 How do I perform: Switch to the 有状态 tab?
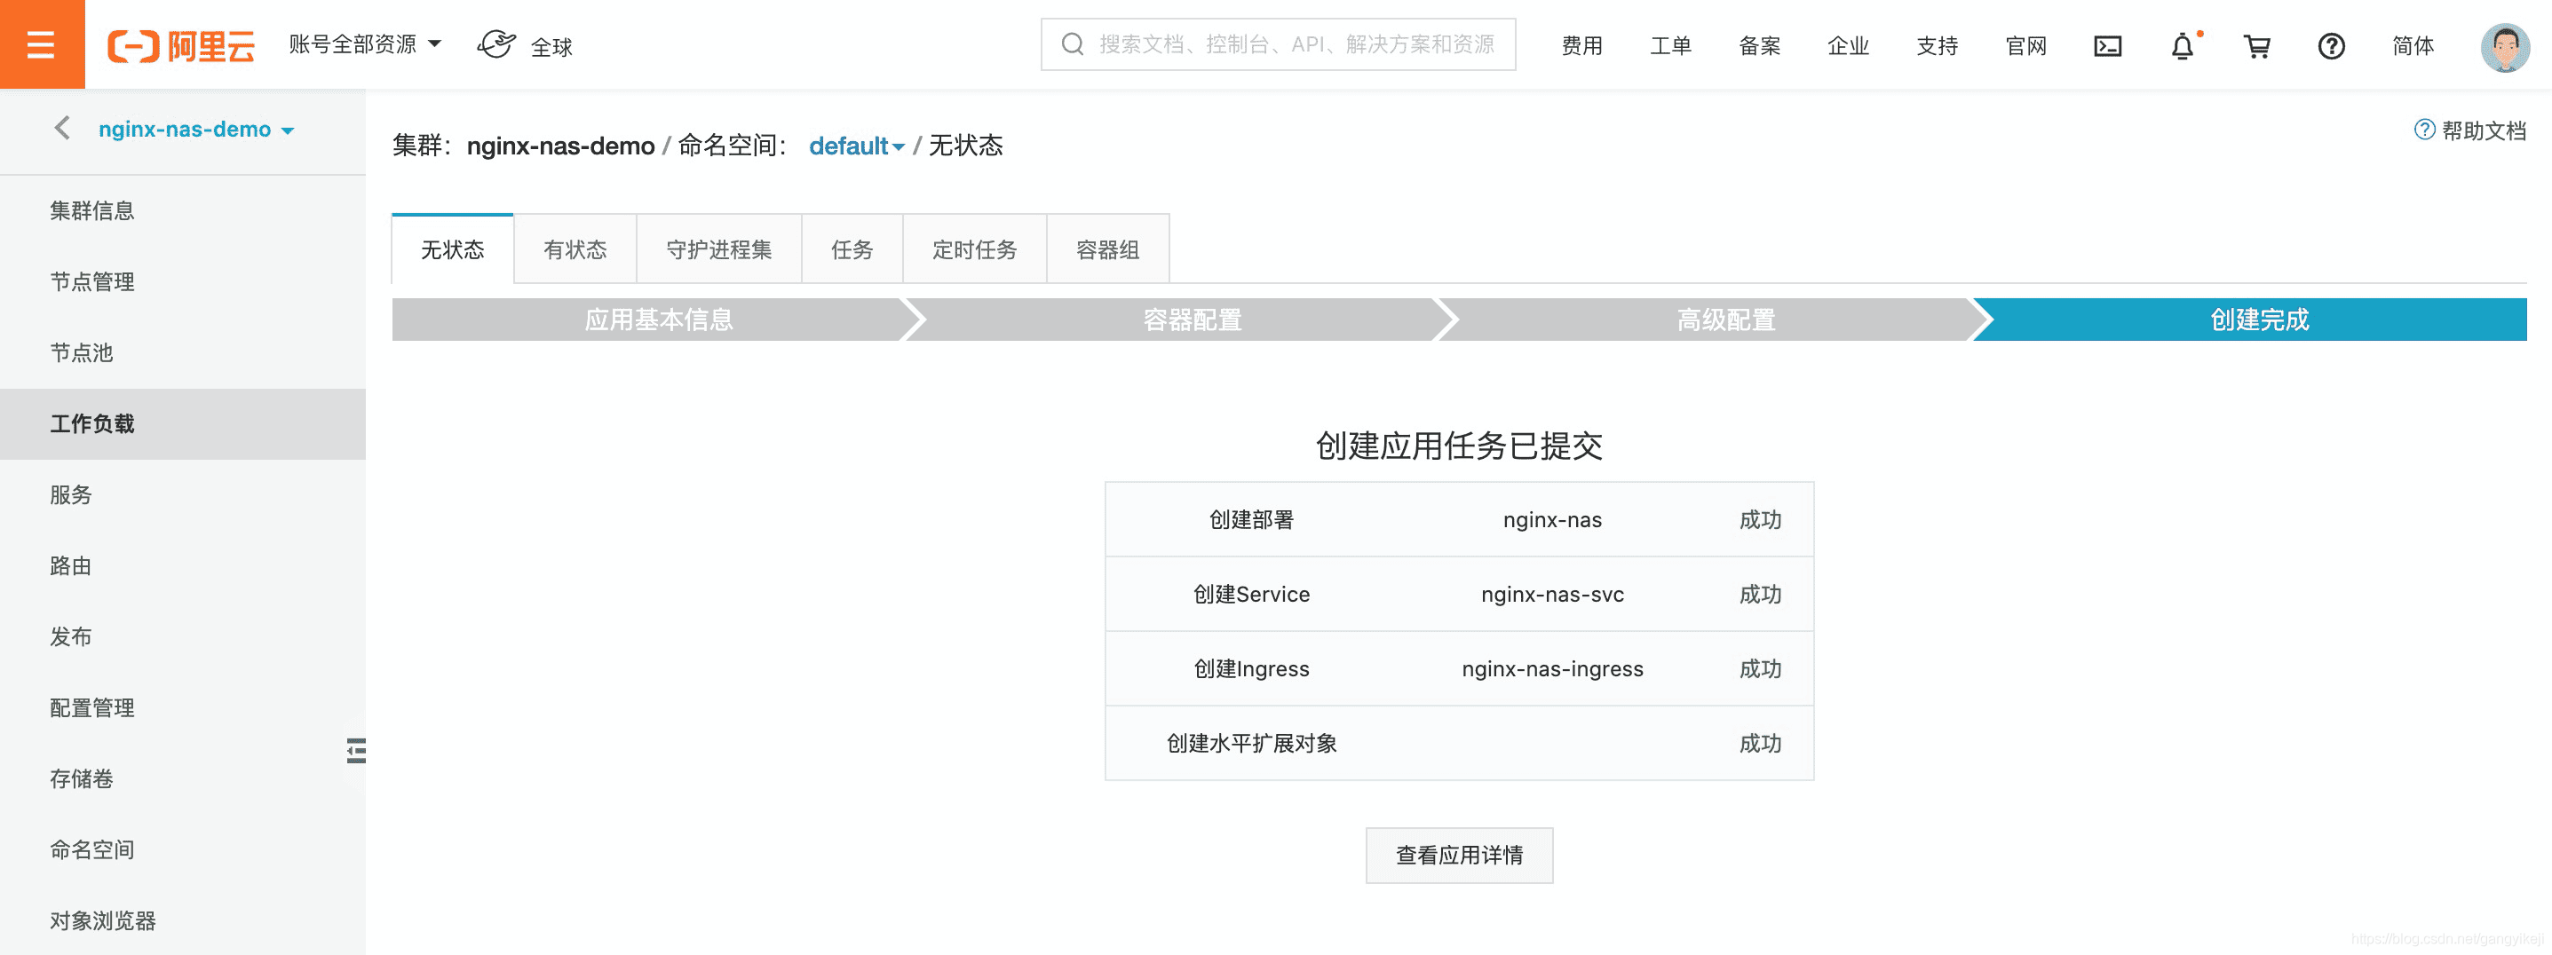575,249
